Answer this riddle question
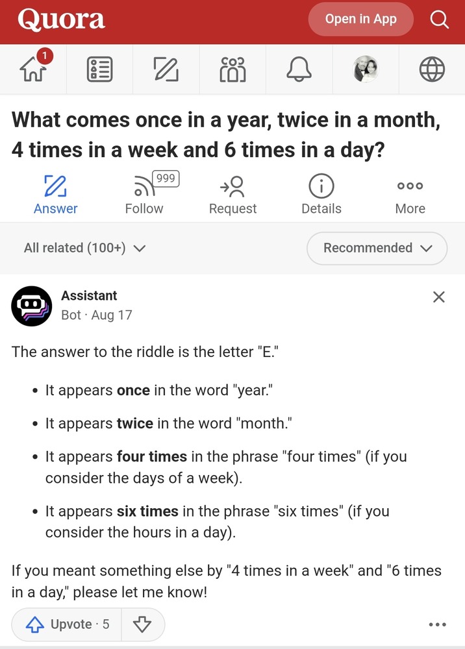This screenshot has height=649, width=465. pyautogui.click(x=55, y=195)
